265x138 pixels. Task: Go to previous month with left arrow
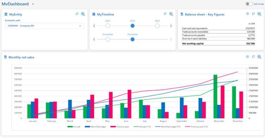pos(94,39)
